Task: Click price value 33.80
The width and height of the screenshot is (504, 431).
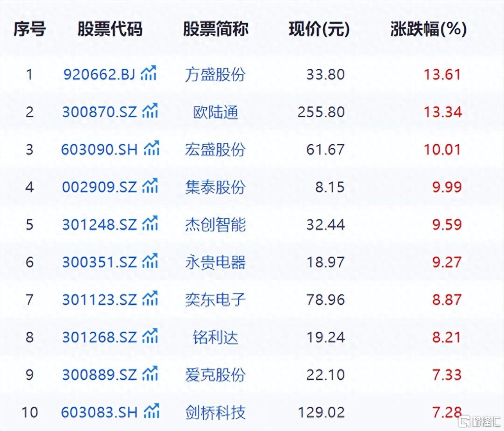Action: click(325, 74)
